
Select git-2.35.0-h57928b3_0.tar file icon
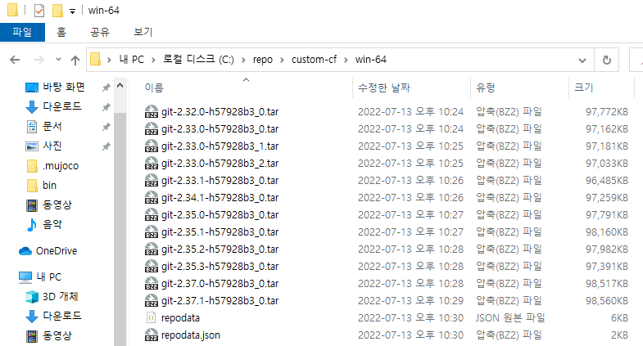click(152, 214)
